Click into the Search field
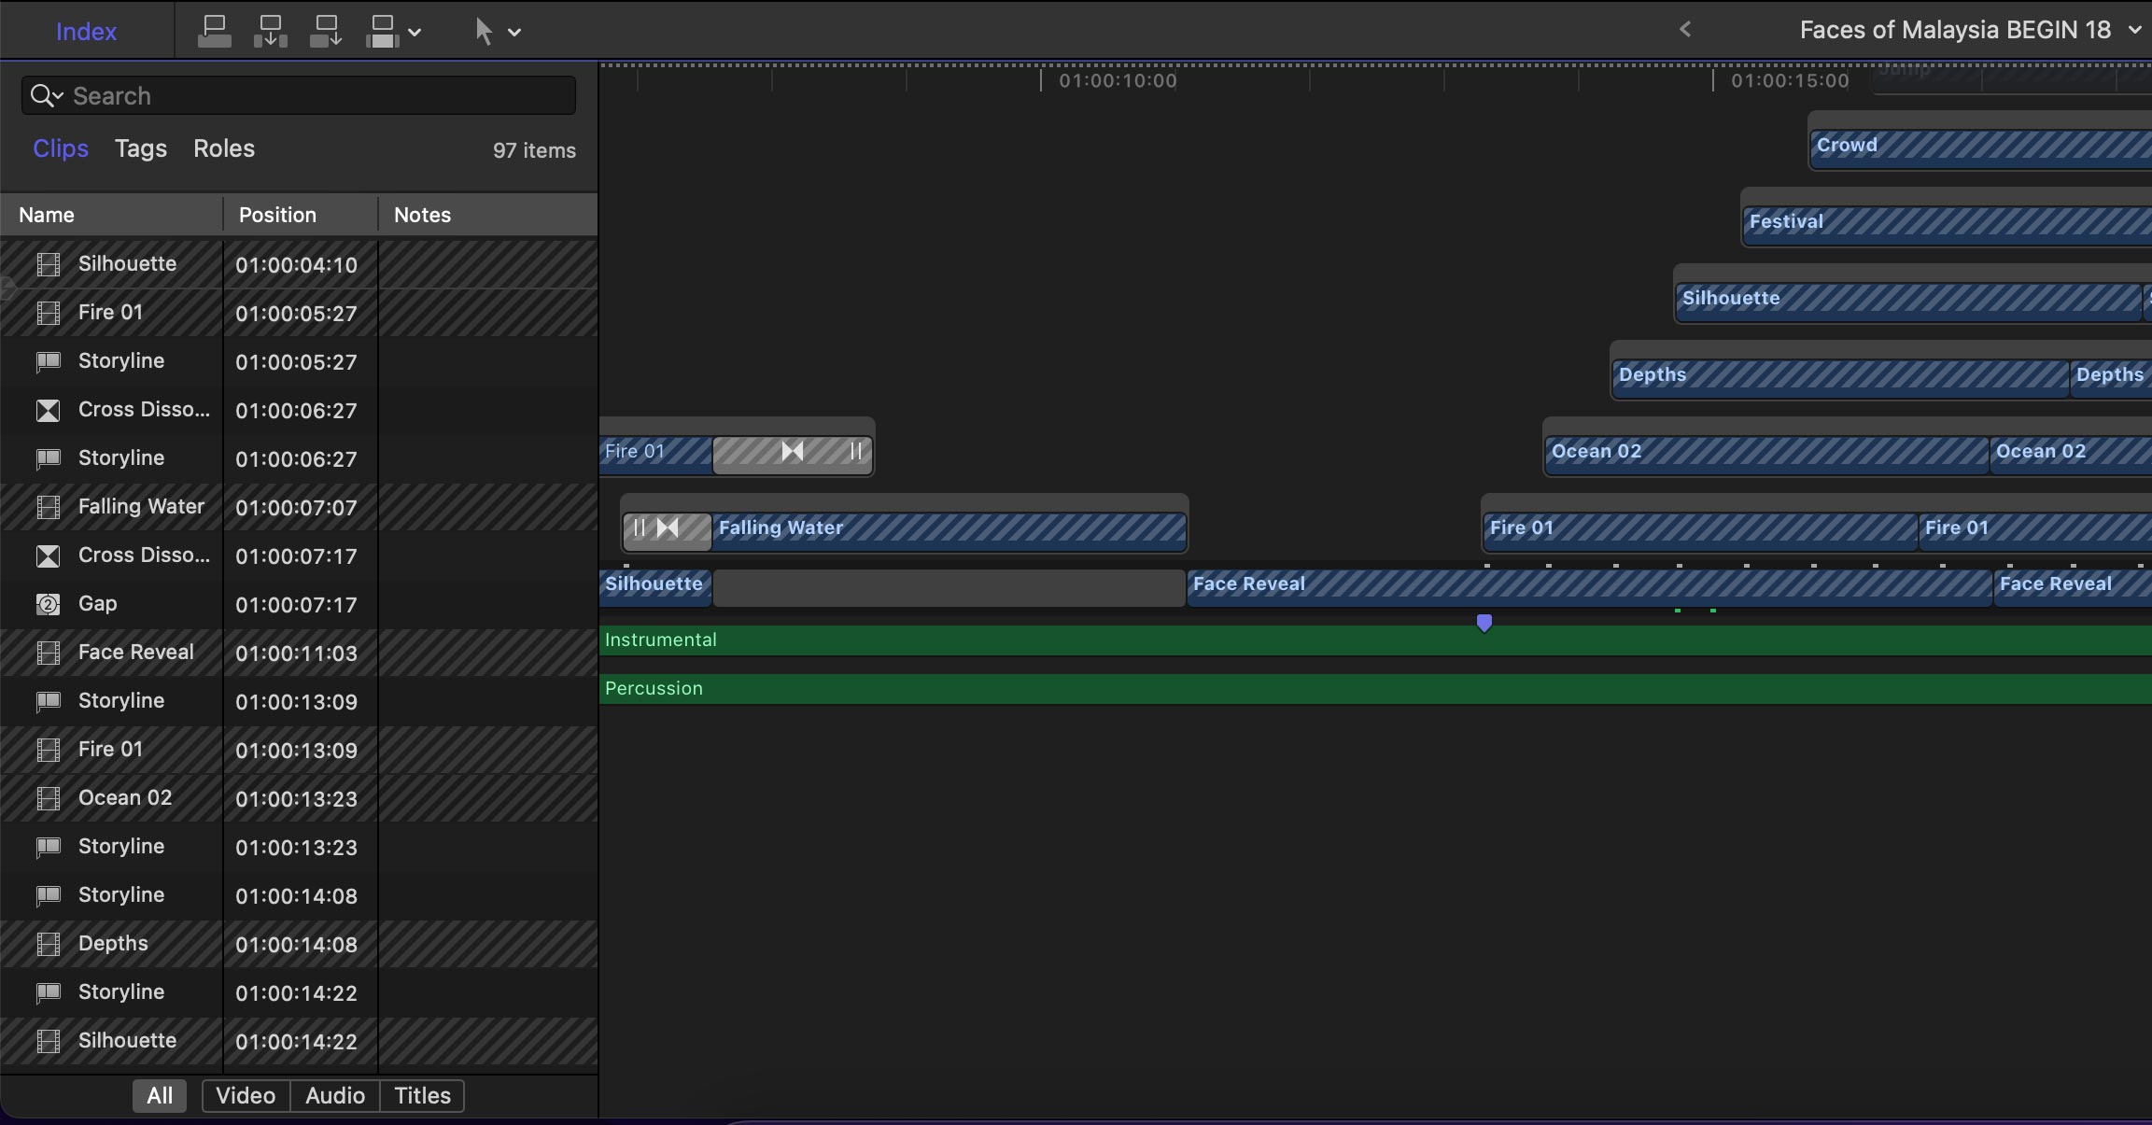The height and width of the screenshot is (1125, 2152). pyautogui.click(x=299, y=95)
